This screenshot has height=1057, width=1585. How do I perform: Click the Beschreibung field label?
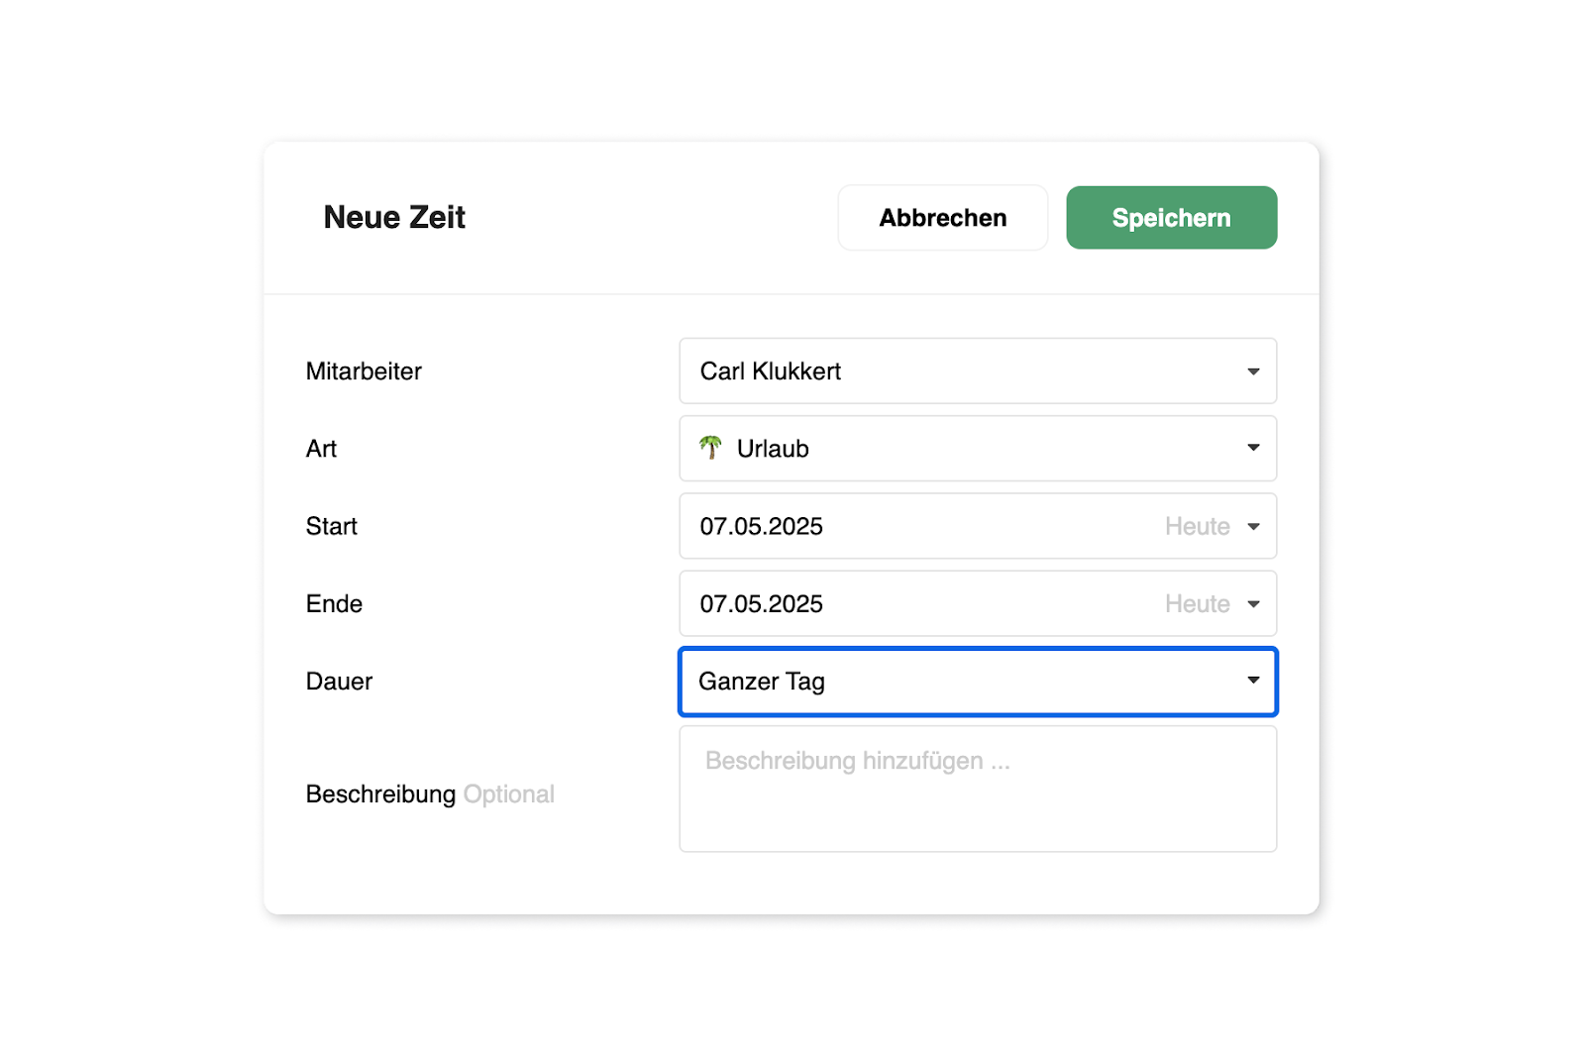tap(380, 793)
